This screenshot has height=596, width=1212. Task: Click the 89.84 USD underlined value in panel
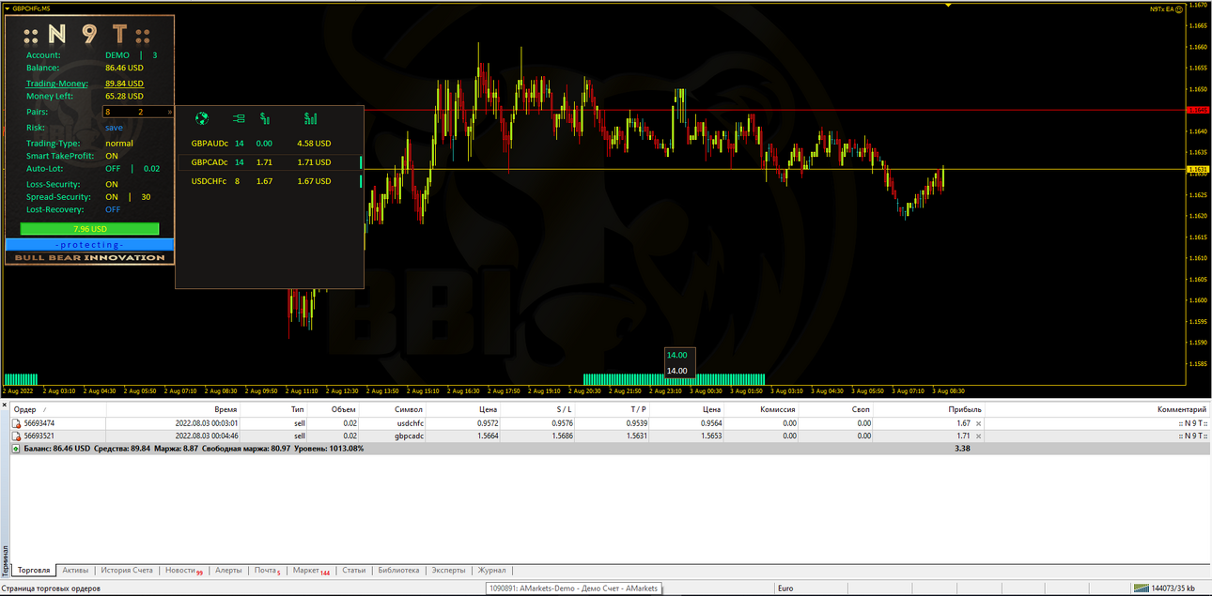tap(124, 84)
